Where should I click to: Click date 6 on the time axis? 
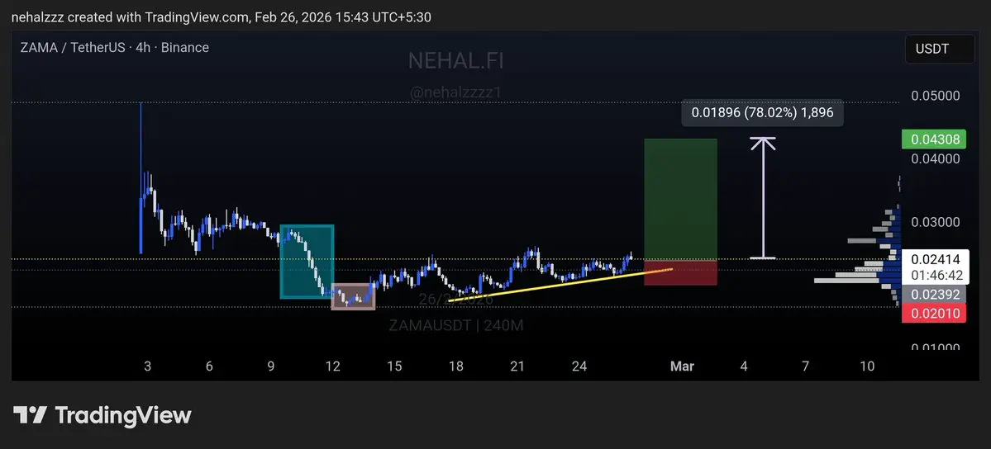point(209,366)
